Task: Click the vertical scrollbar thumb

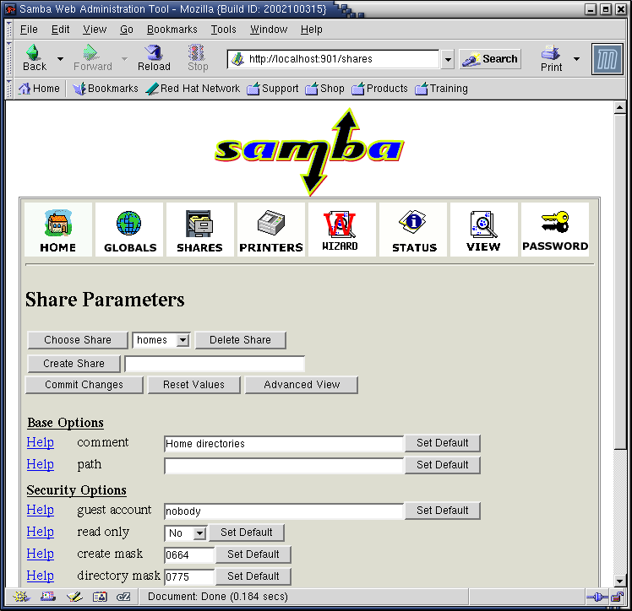Action: point(619,282)
